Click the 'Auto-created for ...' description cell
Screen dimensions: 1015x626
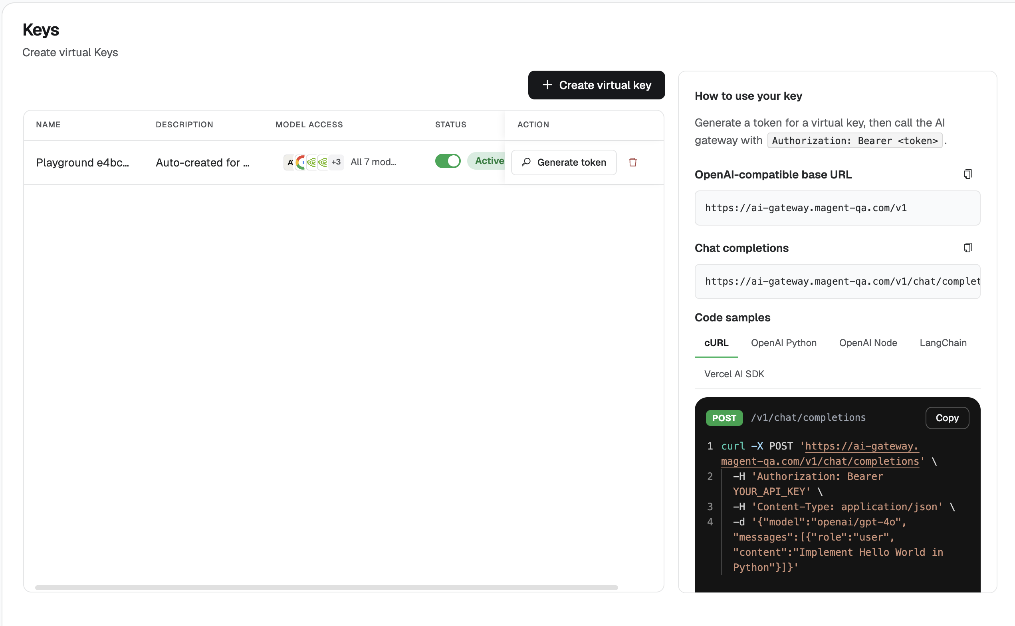(x=202, y=162)
